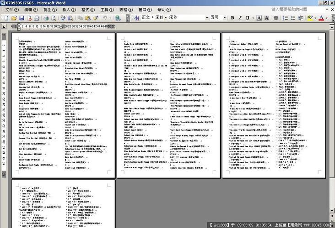The width and height of the screenshot is (335, 228).
Task: Open the style 正文 + 宋体 dropdown
Action: tap(165, 18)
